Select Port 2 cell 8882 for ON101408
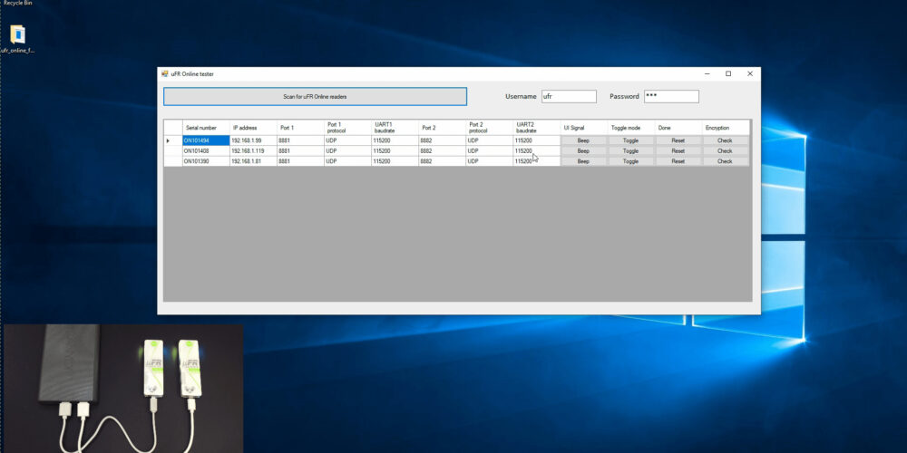 (443, 150)
